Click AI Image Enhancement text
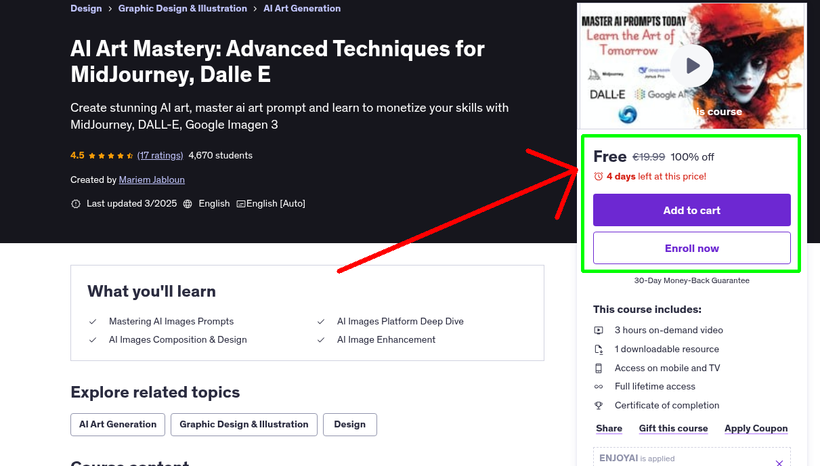The width and height of the screenshot is (820, 466). tap(387, 340)
